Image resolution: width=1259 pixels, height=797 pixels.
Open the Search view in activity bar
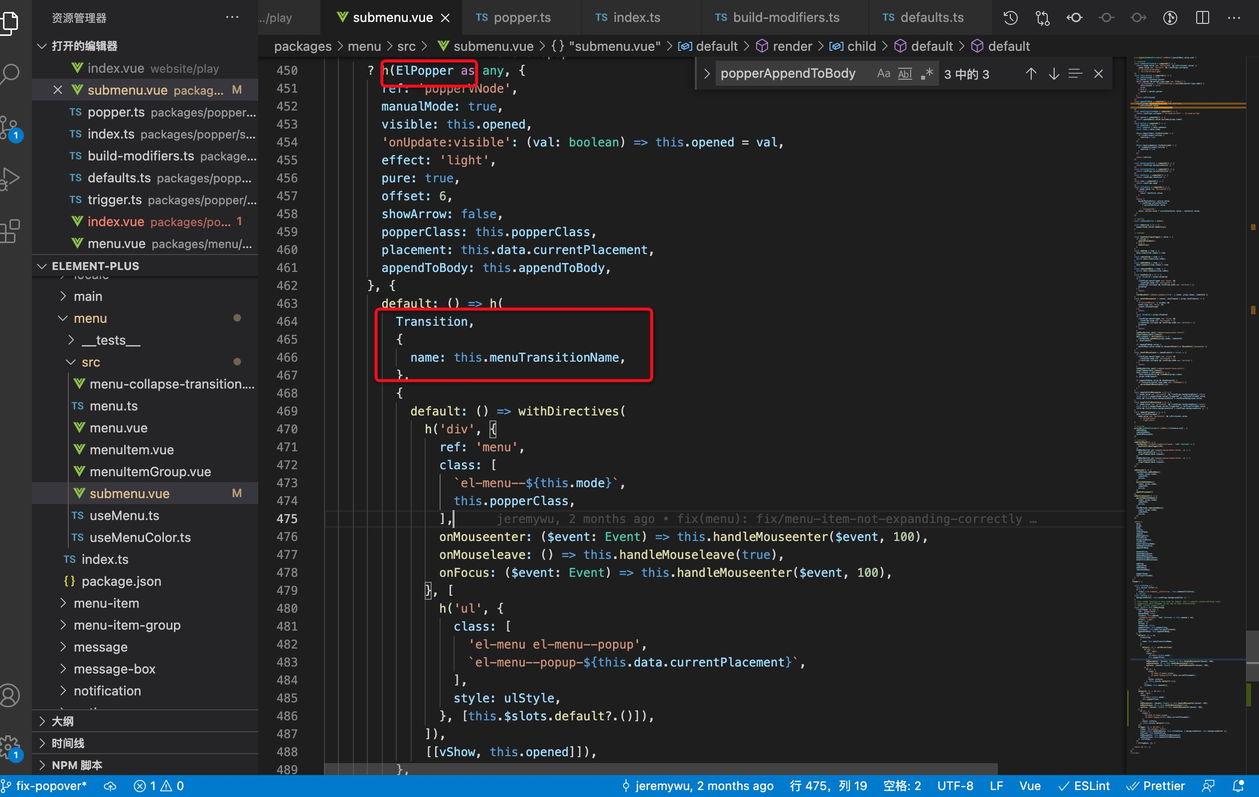click(10, 74)
